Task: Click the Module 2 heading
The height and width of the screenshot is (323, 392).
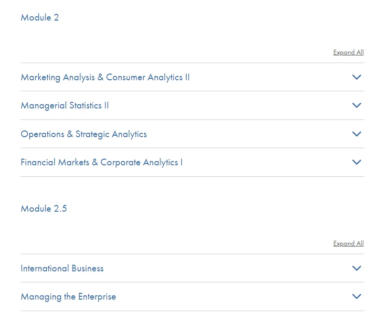Action: tap(40, 18)
